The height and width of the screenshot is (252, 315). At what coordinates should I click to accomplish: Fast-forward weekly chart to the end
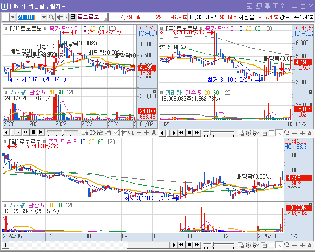point(197,133)
